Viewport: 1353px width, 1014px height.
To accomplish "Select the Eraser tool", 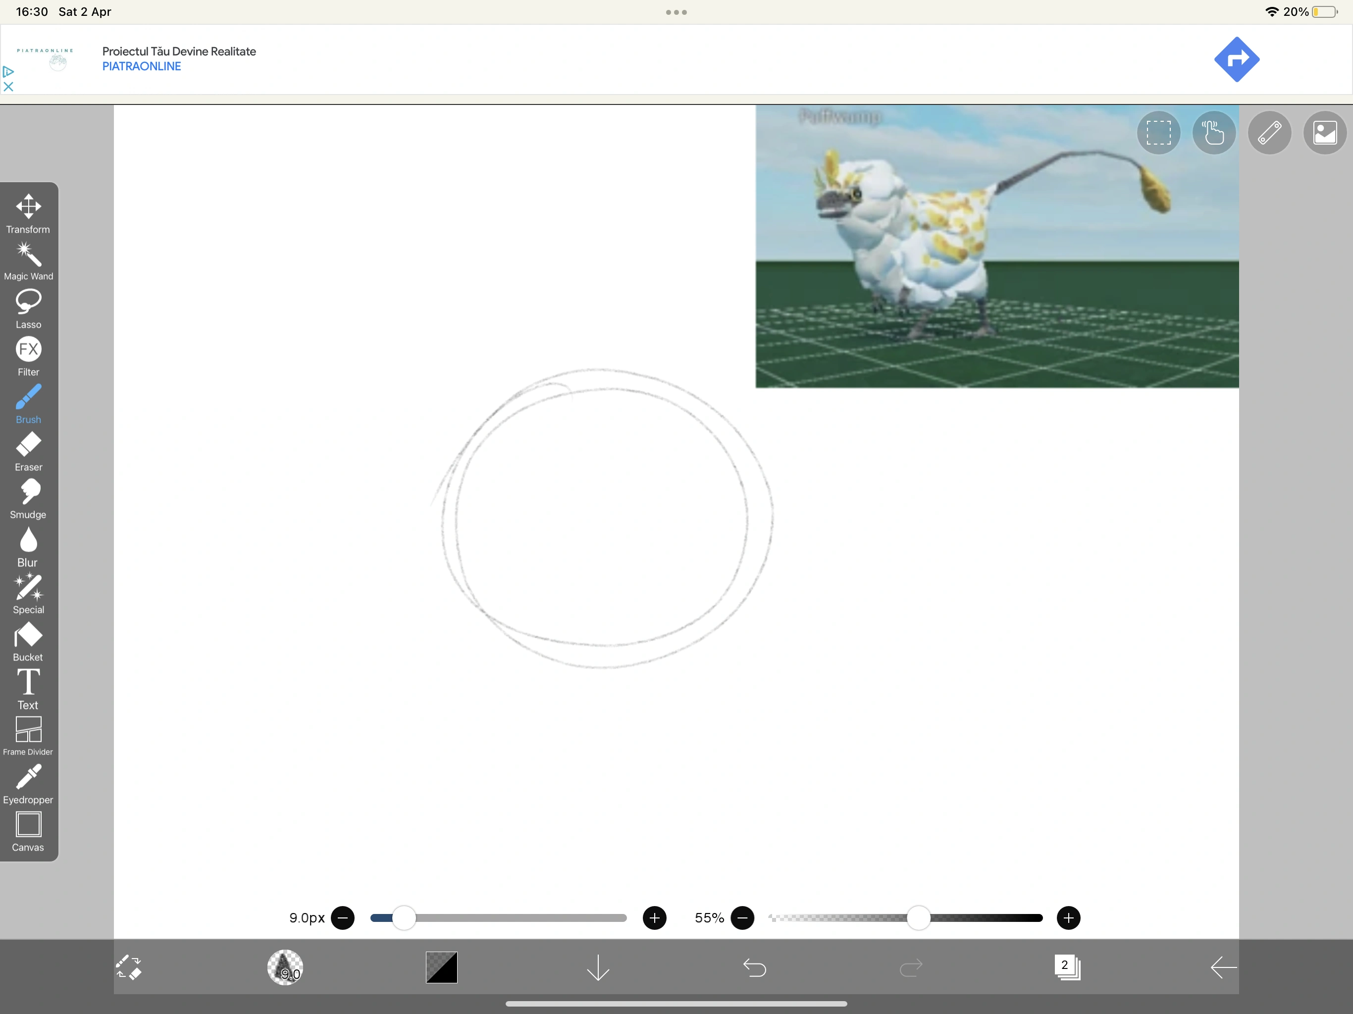I will pyautogui.click(x=28, y=452).
